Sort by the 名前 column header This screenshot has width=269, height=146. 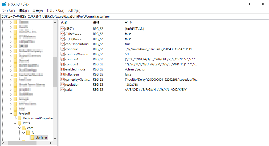pyautogui.click(x=75, y=23)
